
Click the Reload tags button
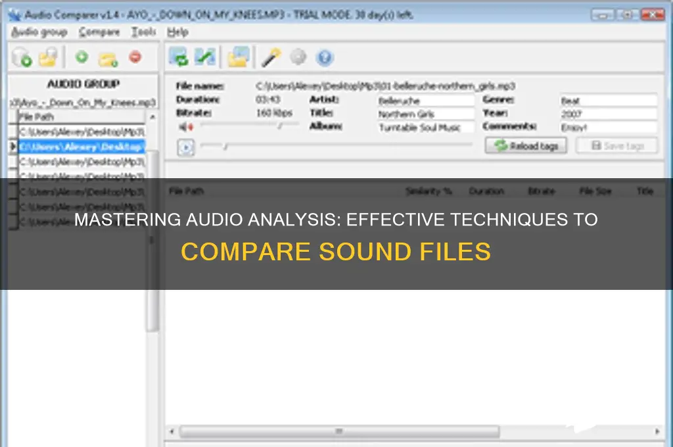pyautogui.click(x=526, y=145)
